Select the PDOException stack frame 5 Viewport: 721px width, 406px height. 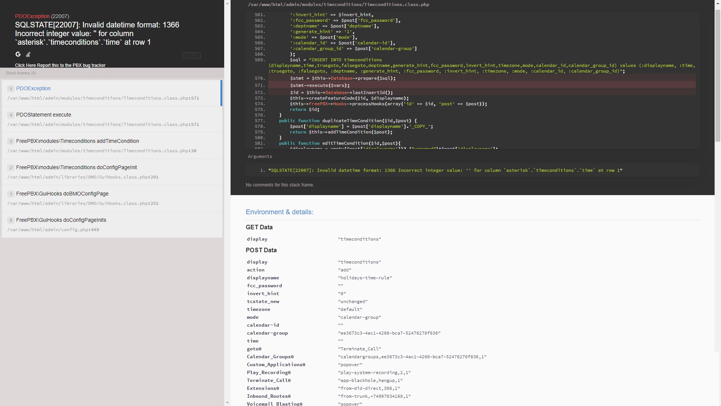coord(33,89)
